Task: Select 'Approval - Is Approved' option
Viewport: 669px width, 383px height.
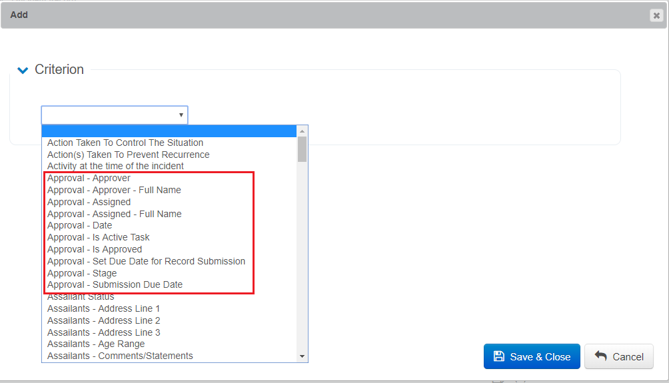Action: [x=94, y=249]
